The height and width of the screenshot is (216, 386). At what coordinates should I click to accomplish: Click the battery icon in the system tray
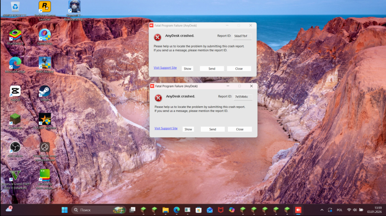[x=361, y=210]
